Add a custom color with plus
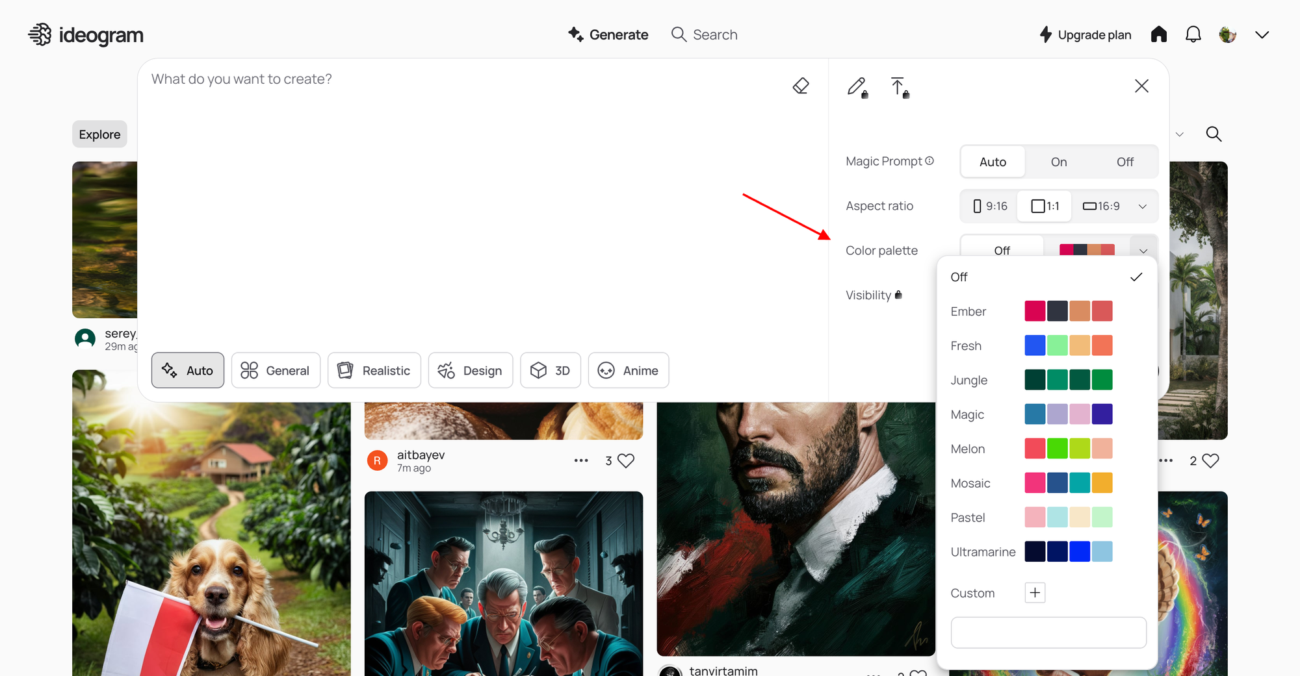This screenshot has height=676, width=1300. click(x=1035, y=593)
